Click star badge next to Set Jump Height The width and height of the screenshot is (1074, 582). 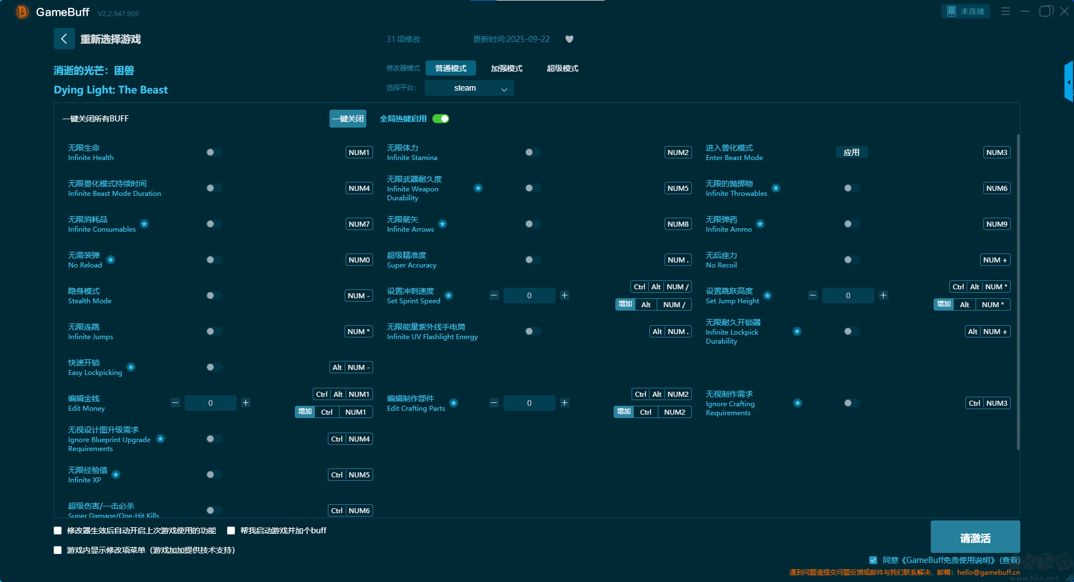[x=767, y=295]
